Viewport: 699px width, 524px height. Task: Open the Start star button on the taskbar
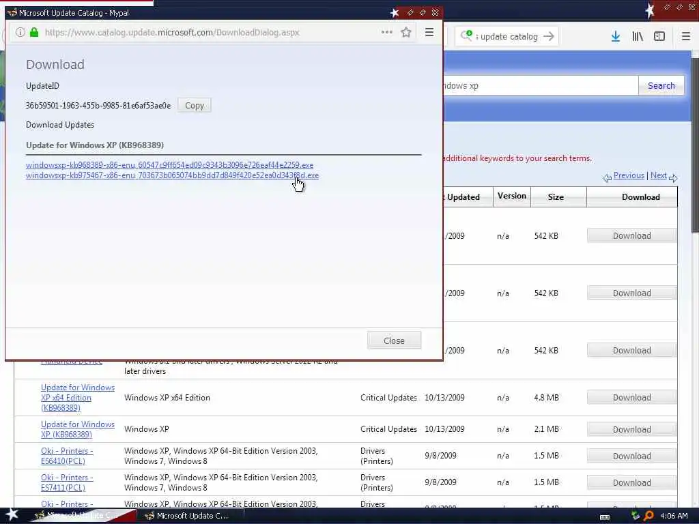(x=12, y=514)
